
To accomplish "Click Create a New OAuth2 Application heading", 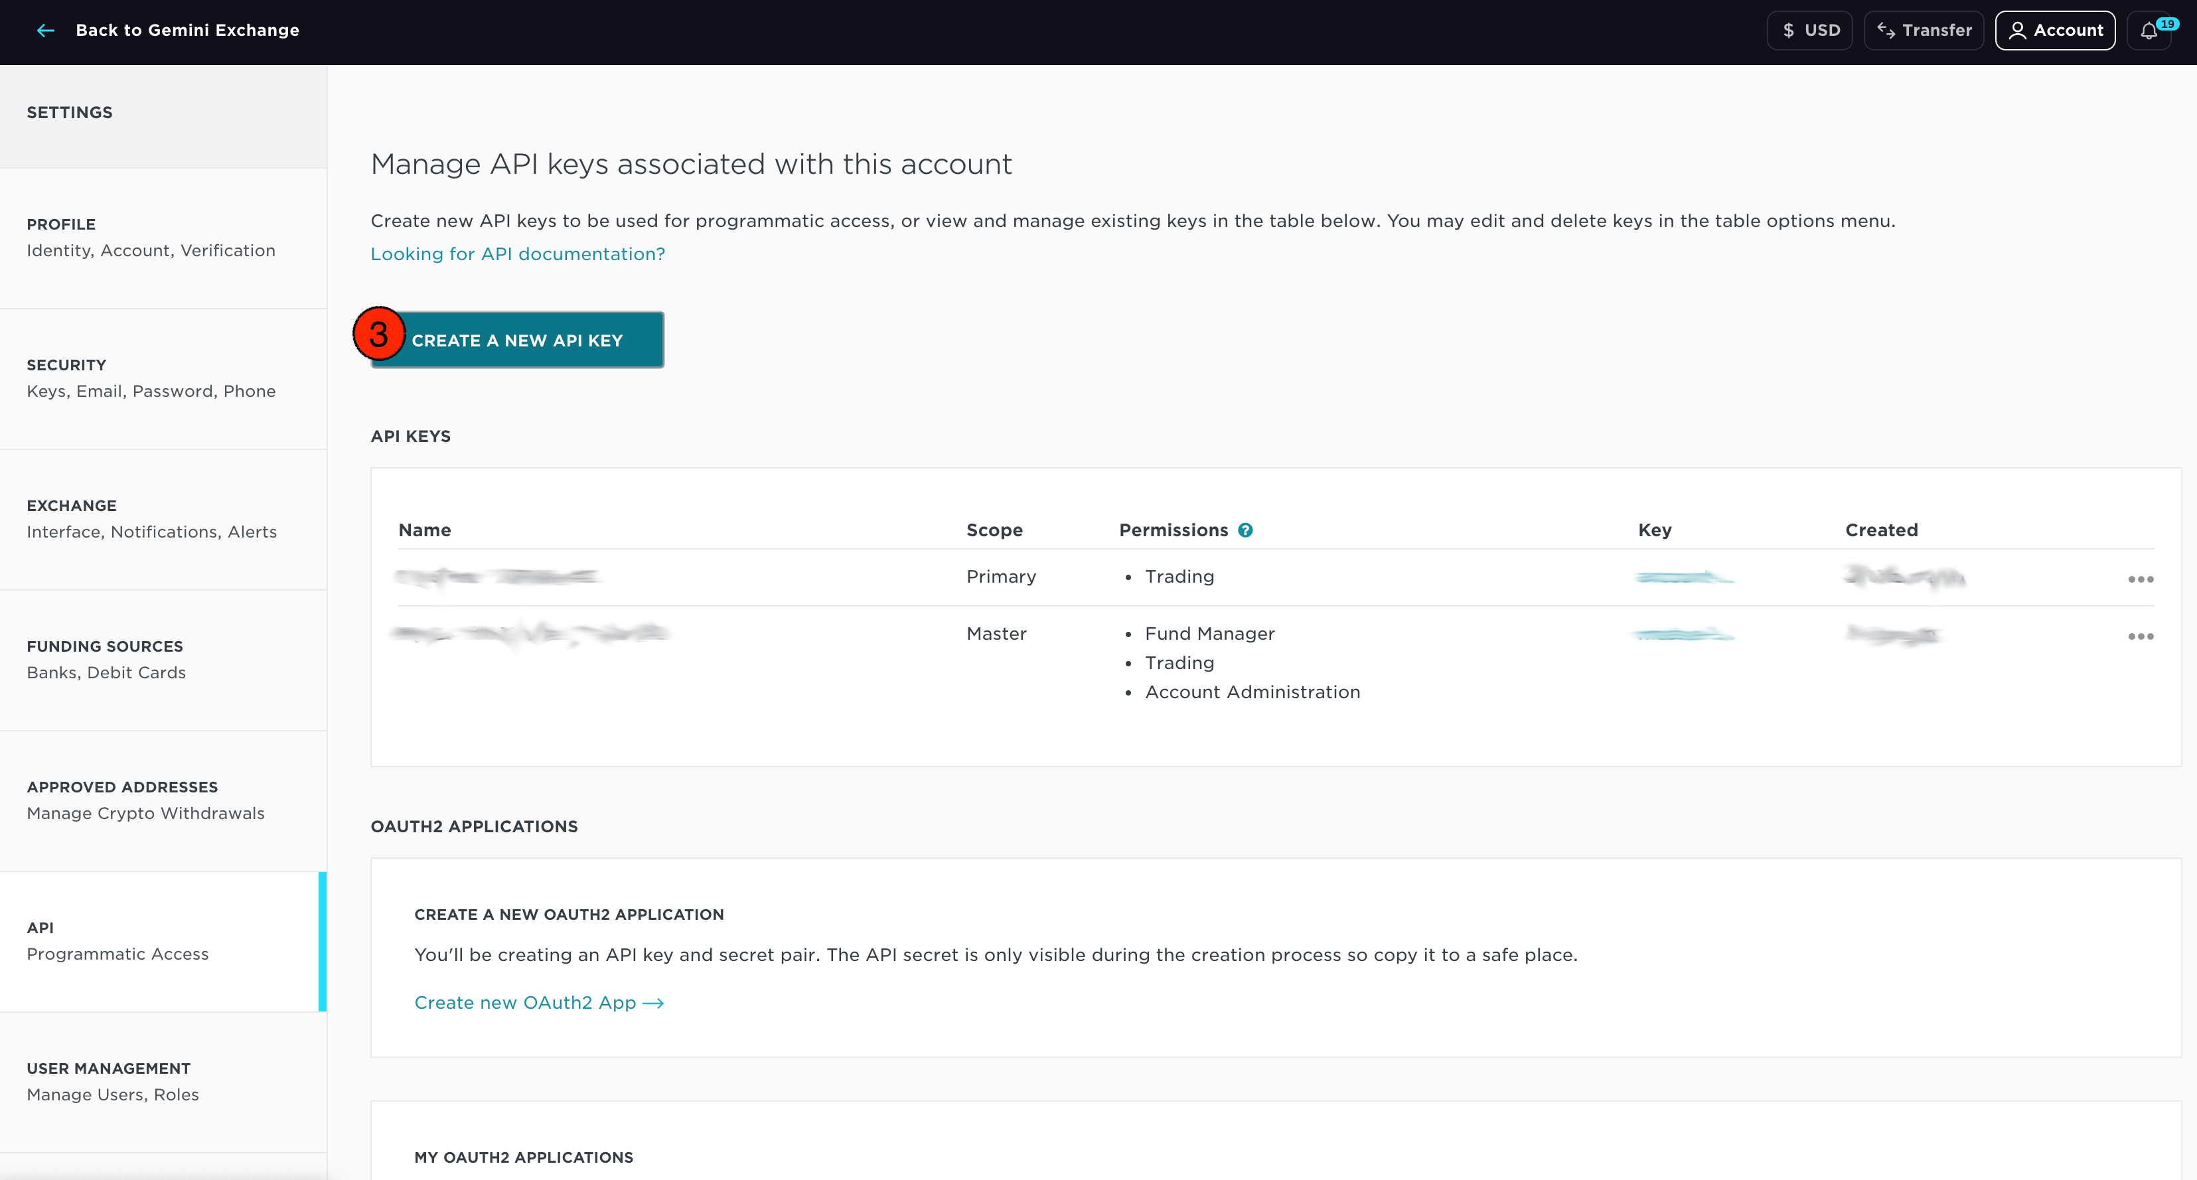I will 569,915.
